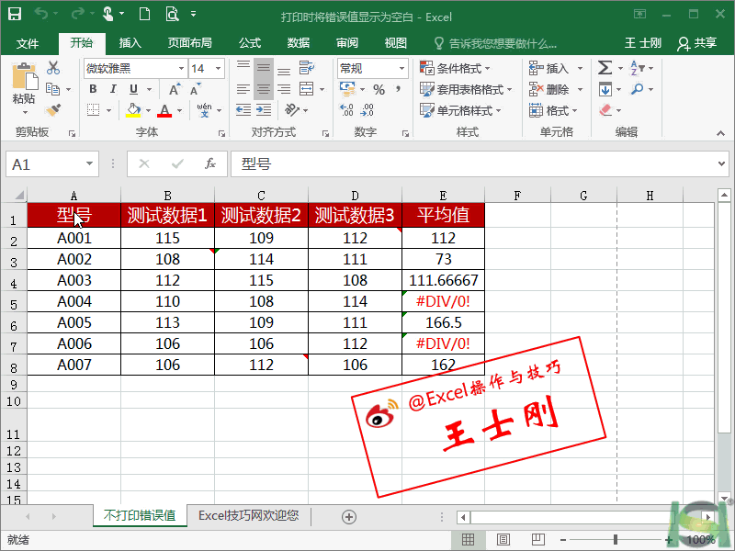
Task: Select cell E5 showing #DIV/0!
Action: [x=443, y=301]
